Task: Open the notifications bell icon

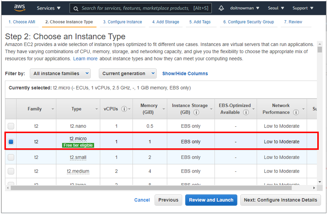Action: 221,8
